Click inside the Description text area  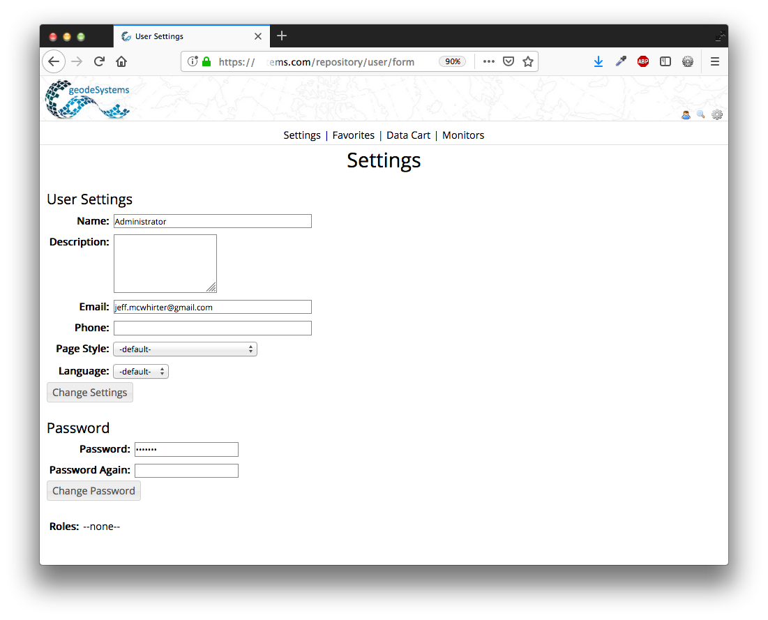[165, 264]
